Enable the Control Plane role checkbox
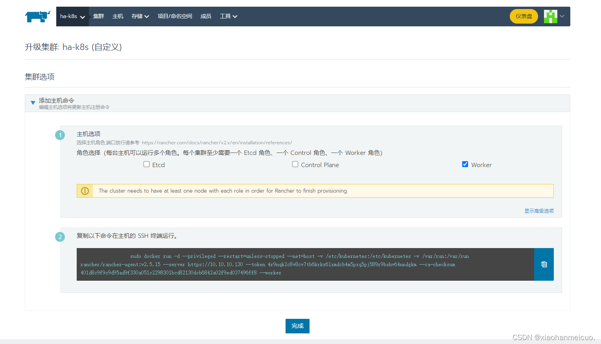Viewport: 601px width, 344px height. (295, 164)
